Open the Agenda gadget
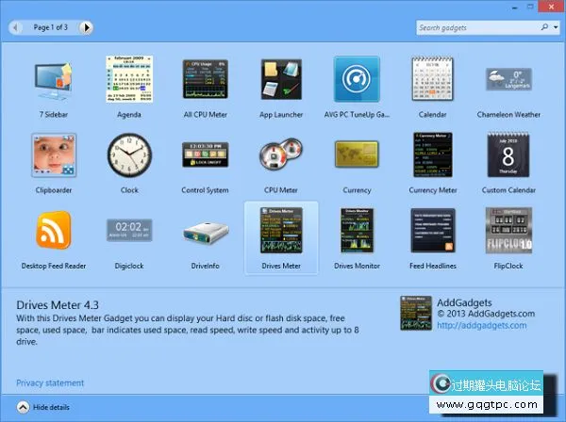The height and width of the screenshot is (422, 566). click(129, 81)
